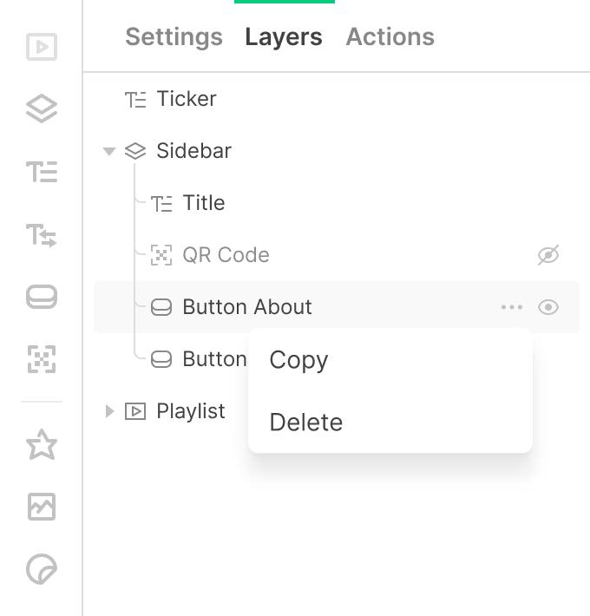Switch to the Layers tab
The width and height of the screenshot is (590, 616).
284,37
